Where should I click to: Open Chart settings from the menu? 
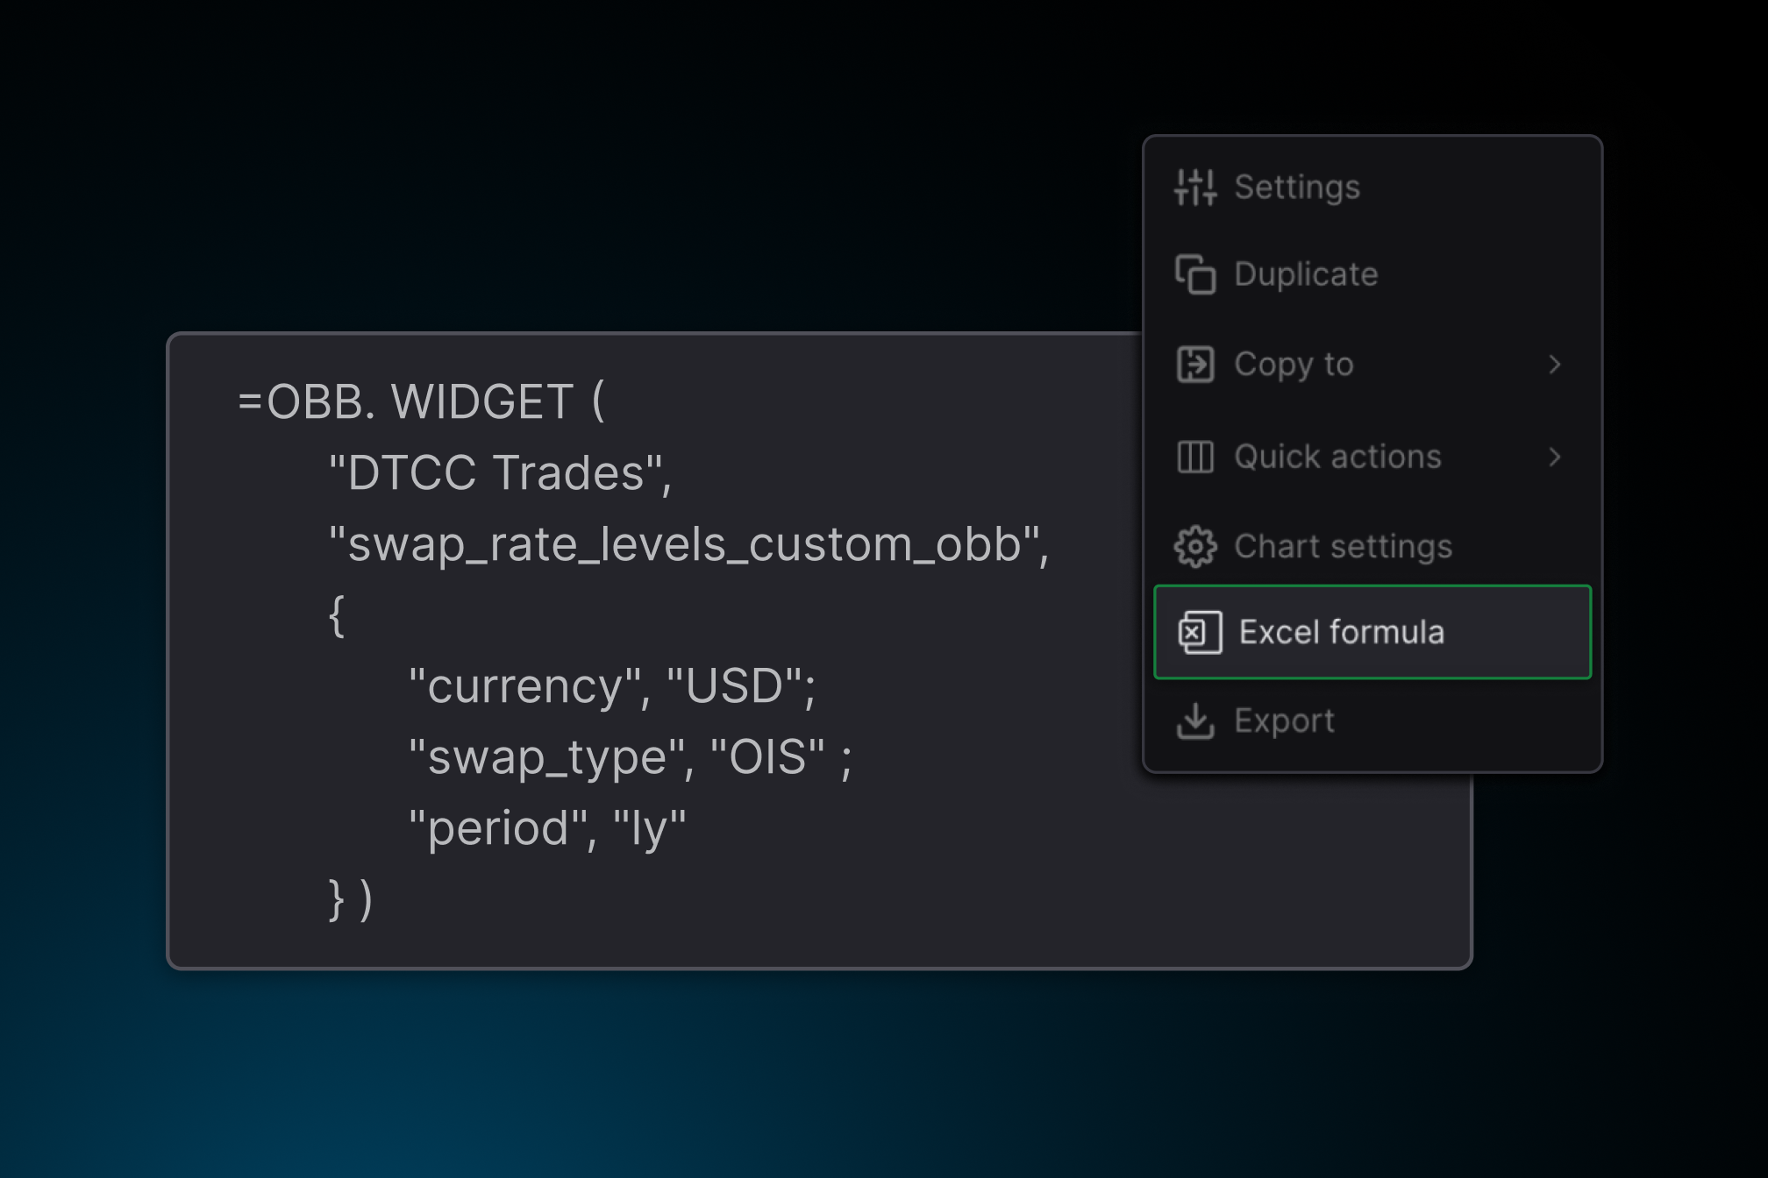coord(1342,546)
